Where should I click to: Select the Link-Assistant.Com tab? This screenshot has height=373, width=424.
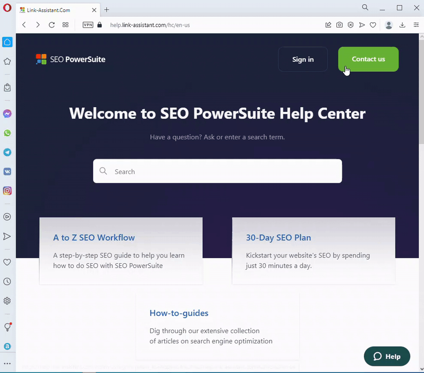coord(58,10)
